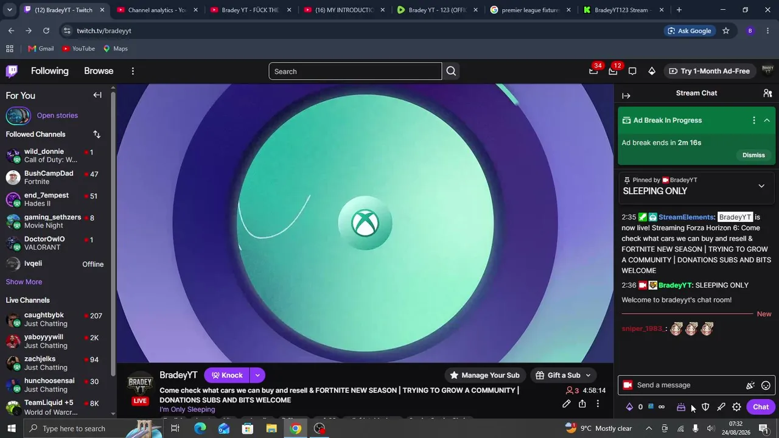The height and width of the screenshot is (438, 779).
Task: Open the notifications inbox with 12 badge
Action: pos(613,71)
